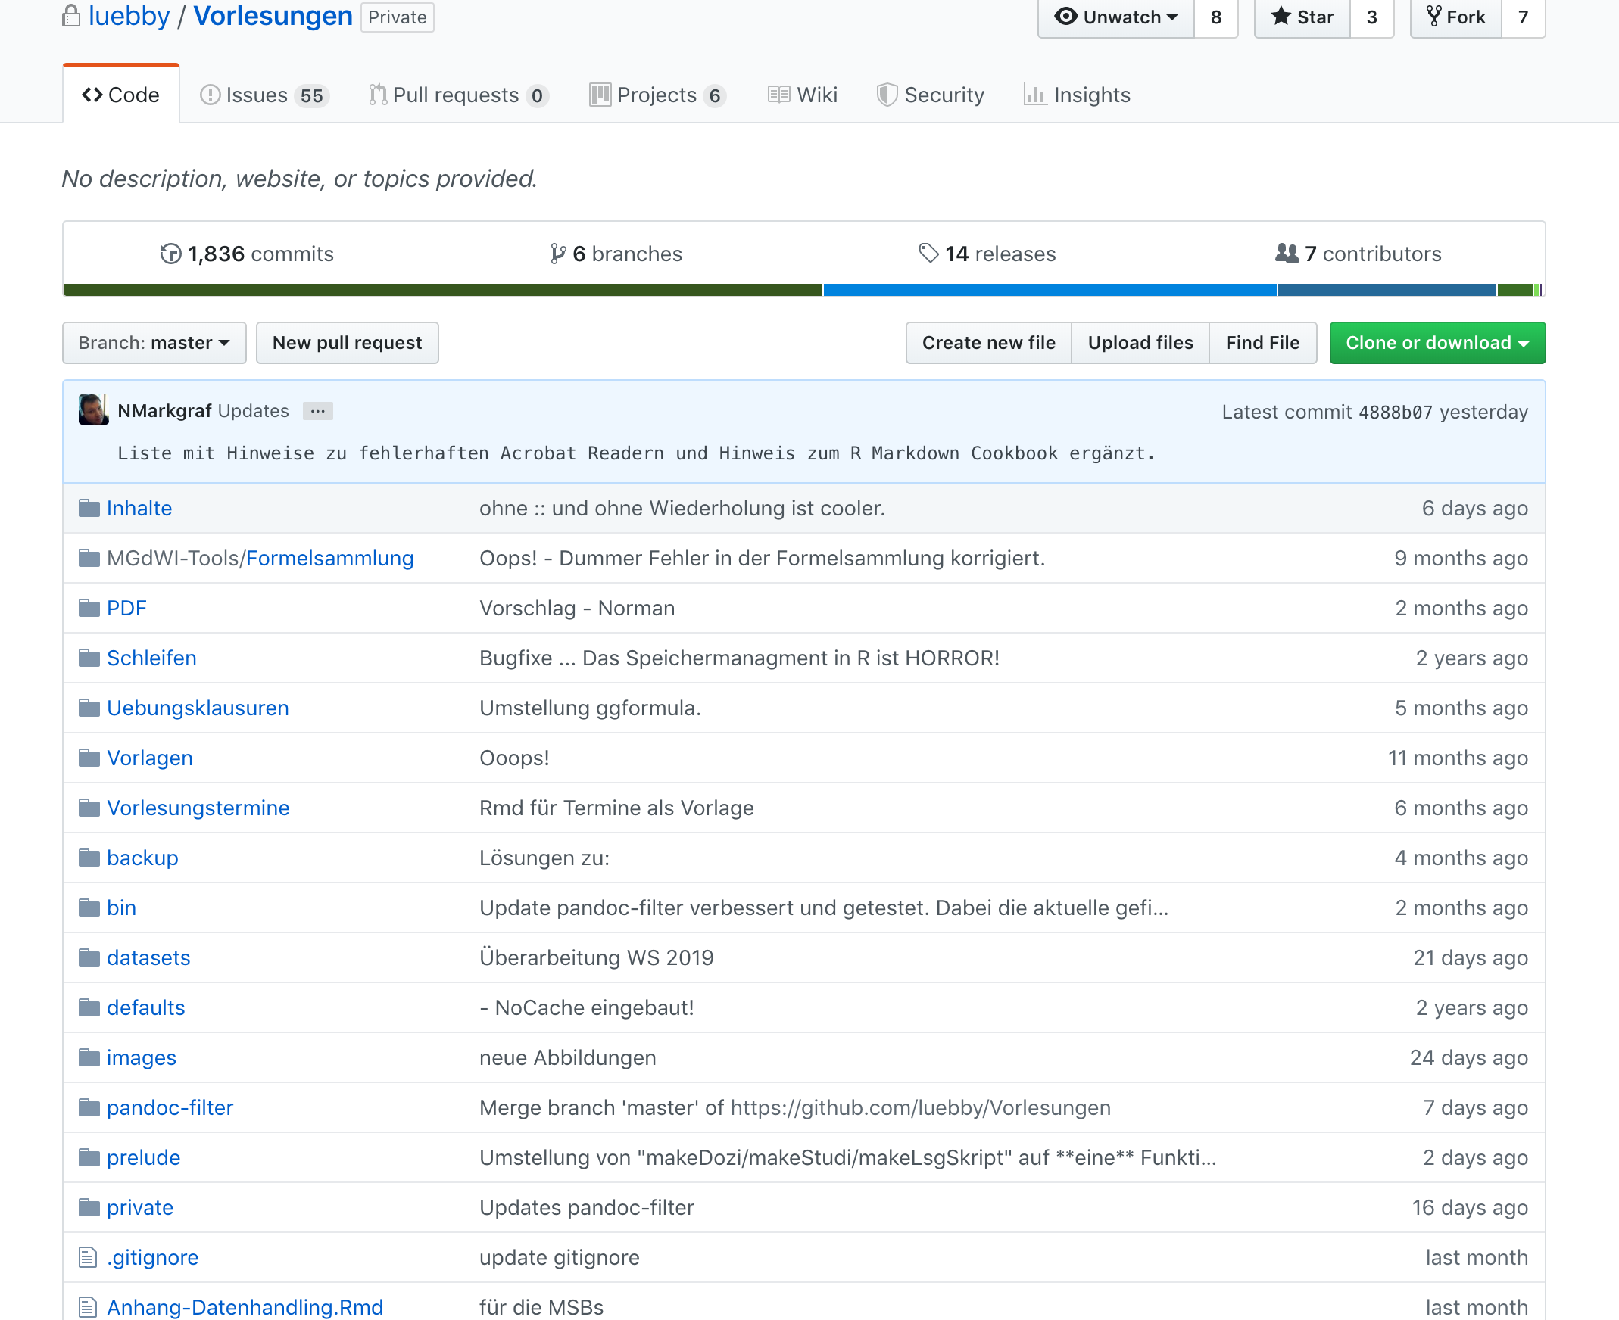Click the folder icon for MGdWI-Tools/Formelsammlung
The image size is (1619, 1320).
click(89, 558)
